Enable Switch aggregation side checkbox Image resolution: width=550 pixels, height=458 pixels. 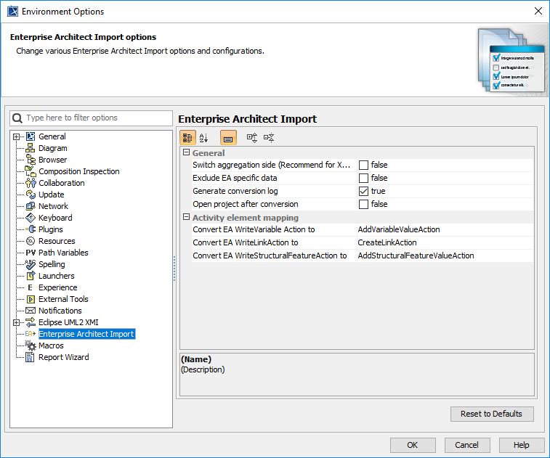point(364,165)
